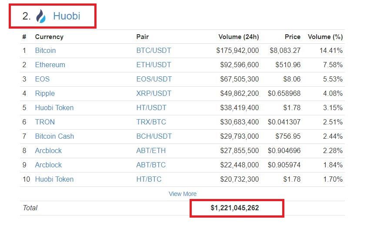
Task: Click the Ethereum currency link
Action: (50, 65)
